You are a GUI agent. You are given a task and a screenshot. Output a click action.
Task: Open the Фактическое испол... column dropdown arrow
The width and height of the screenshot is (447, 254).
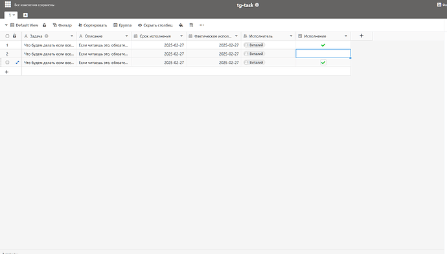236,36
